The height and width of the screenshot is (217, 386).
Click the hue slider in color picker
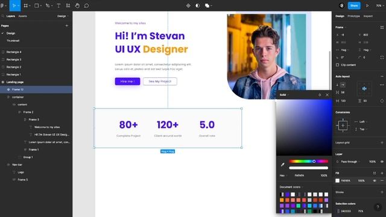[308, 162]
